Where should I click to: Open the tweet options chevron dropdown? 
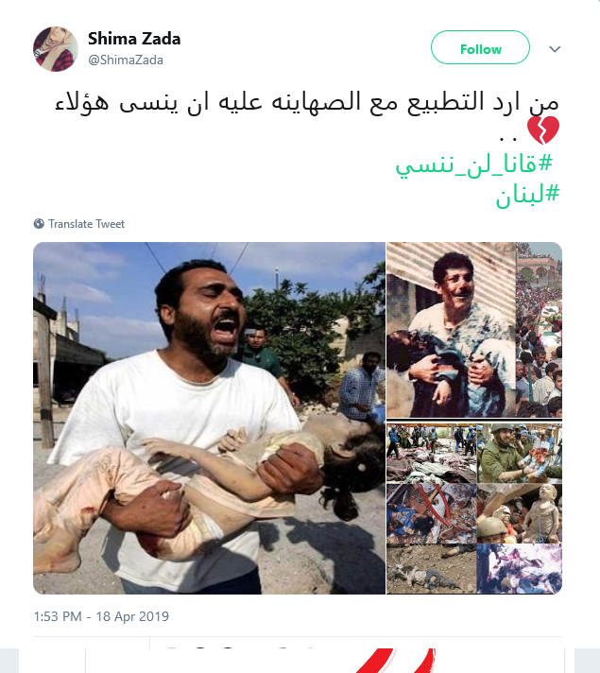555,49
